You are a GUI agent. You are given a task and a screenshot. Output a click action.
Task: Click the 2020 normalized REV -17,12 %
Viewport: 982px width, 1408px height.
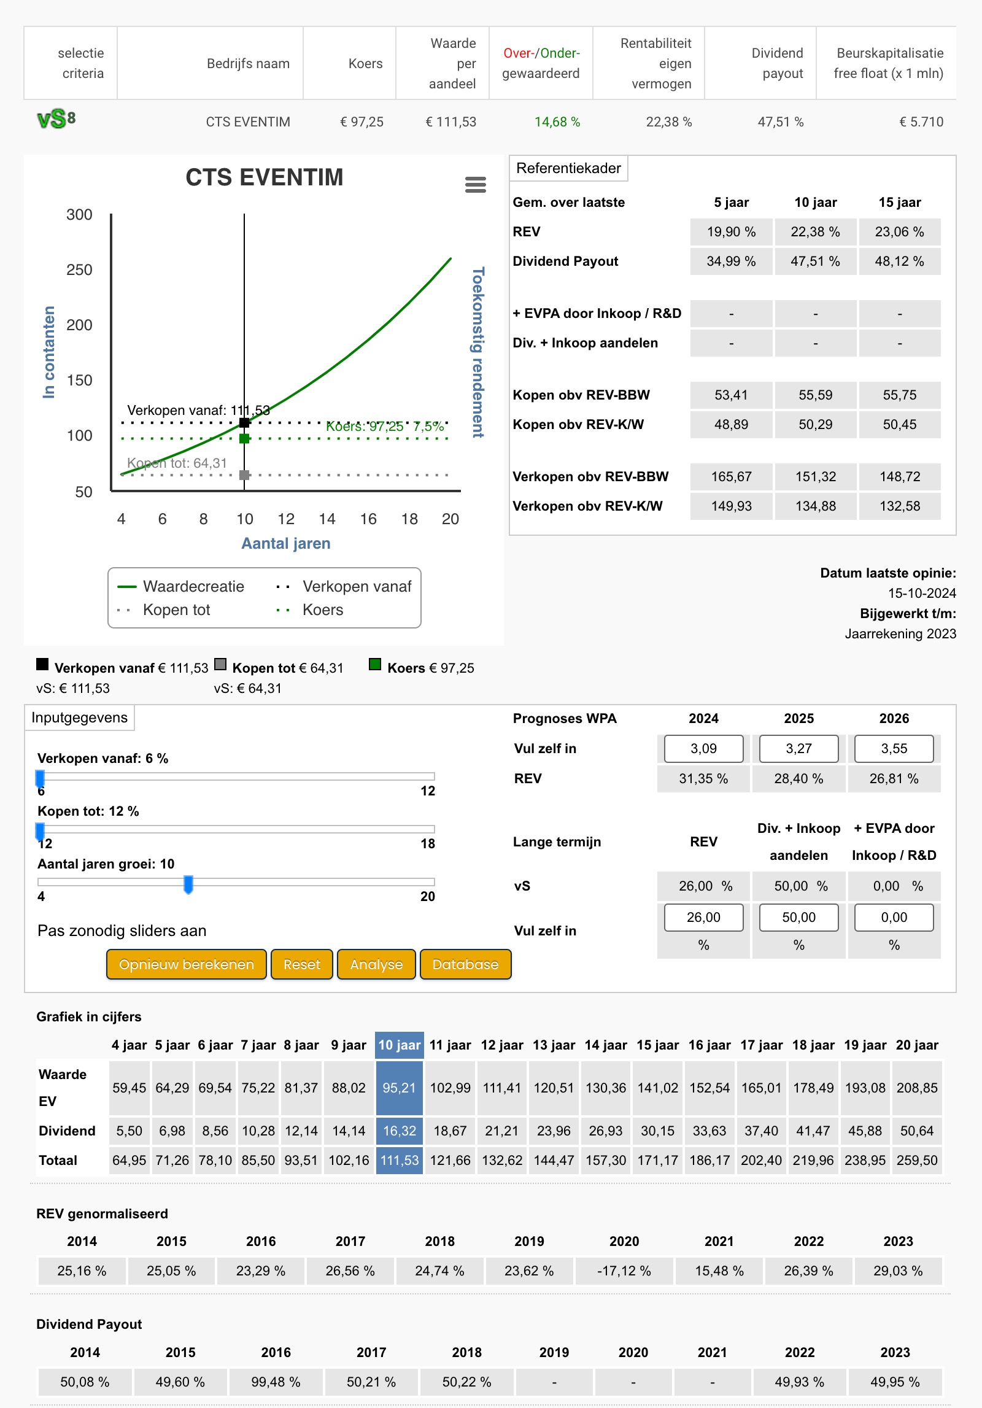click(624, 1271)
